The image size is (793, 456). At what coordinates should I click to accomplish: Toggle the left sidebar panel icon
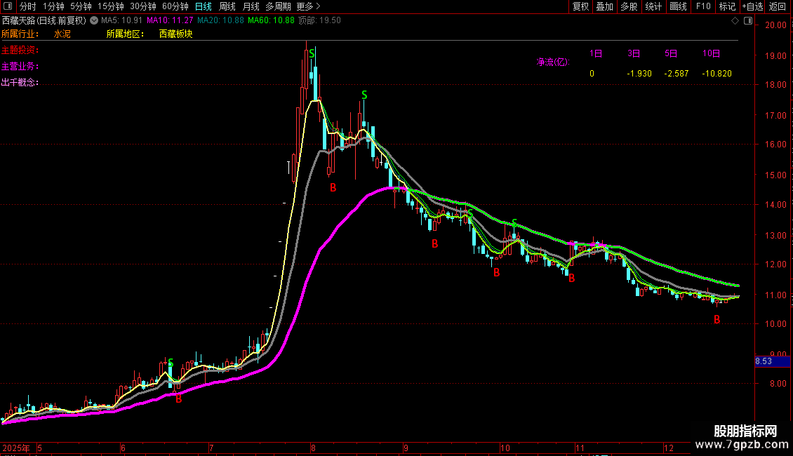pyautogui.click(x=8, y=6)
